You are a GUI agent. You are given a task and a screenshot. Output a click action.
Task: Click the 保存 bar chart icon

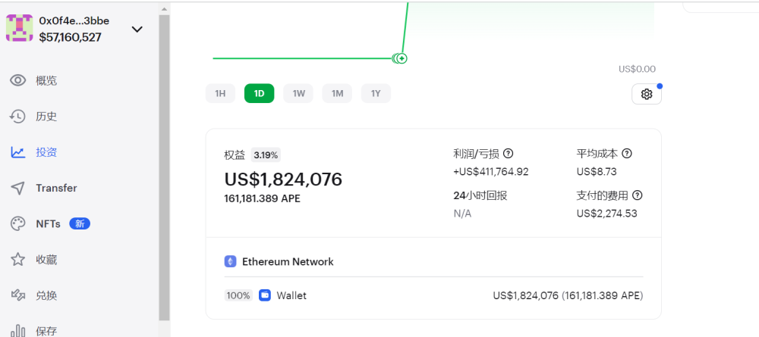tap(18, 331)
